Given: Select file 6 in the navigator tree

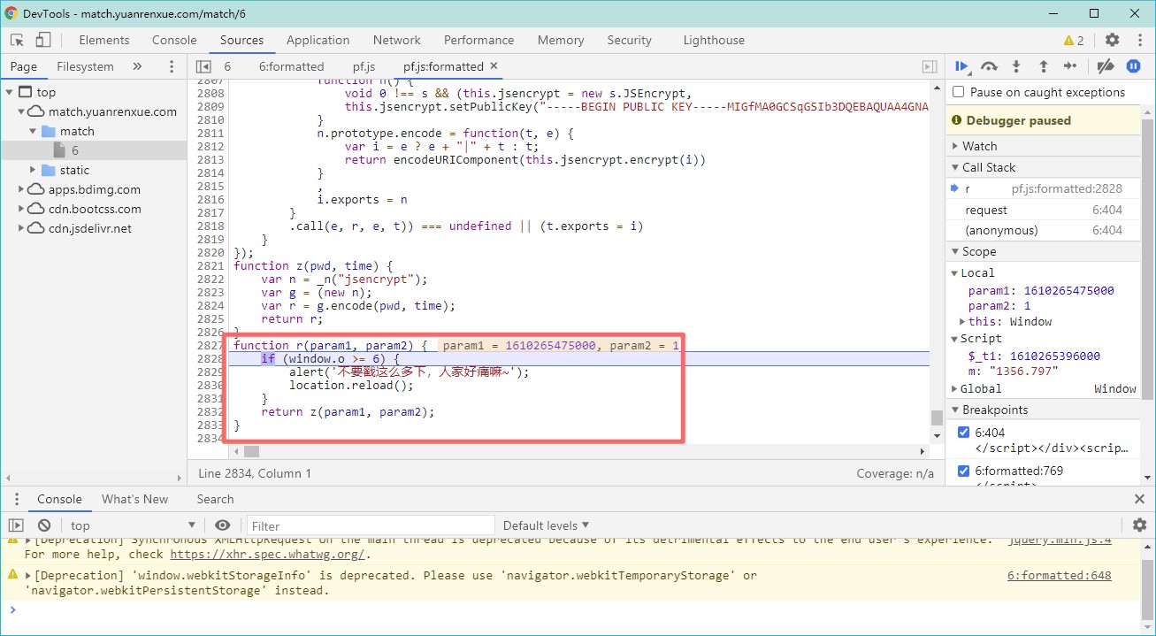Looking at the screenshot, I should 93,150.
